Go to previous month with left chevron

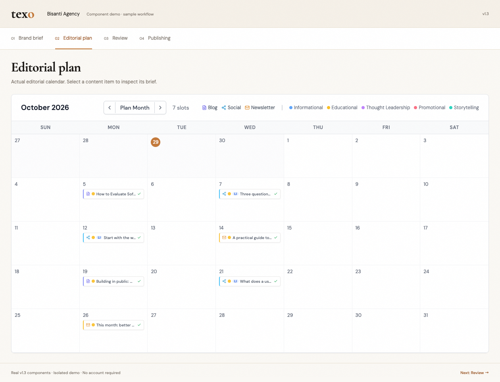point(110,108)
